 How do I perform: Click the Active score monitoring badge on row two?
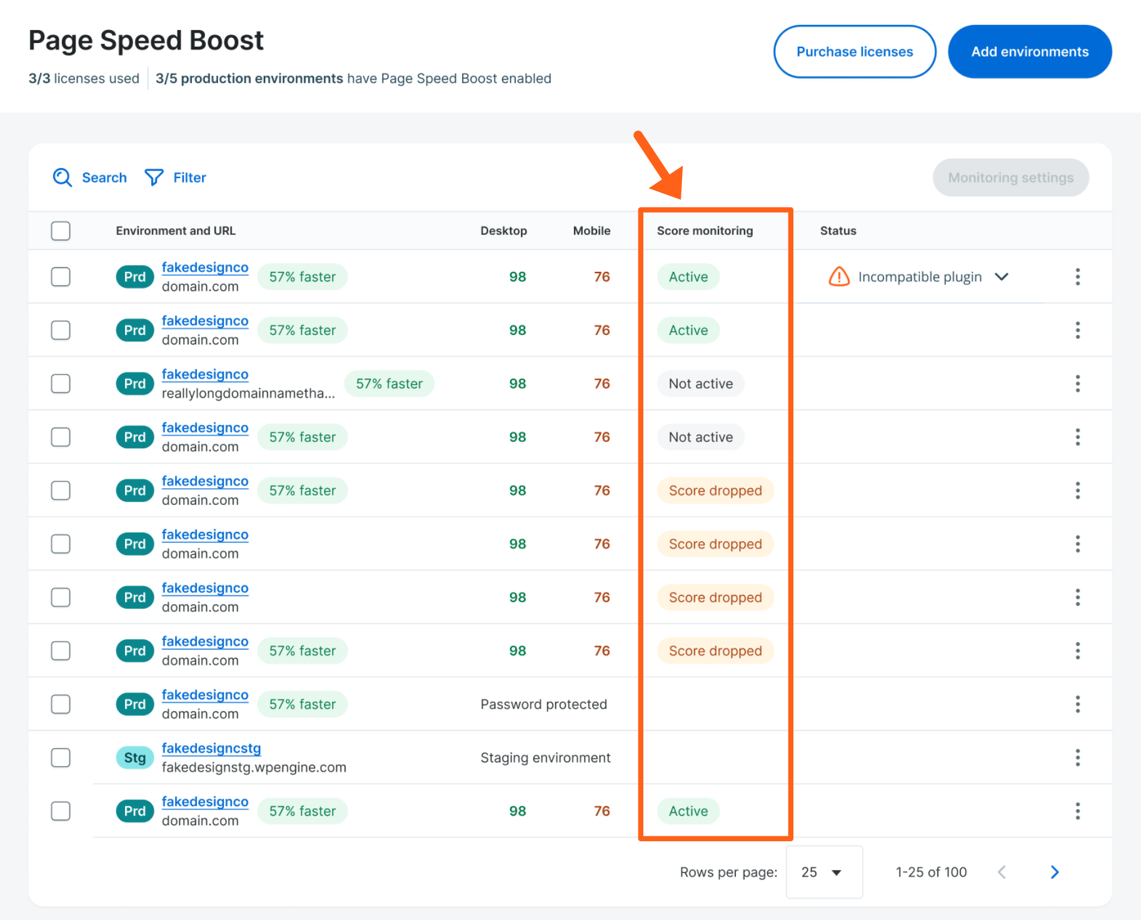[x=688, y=330]
